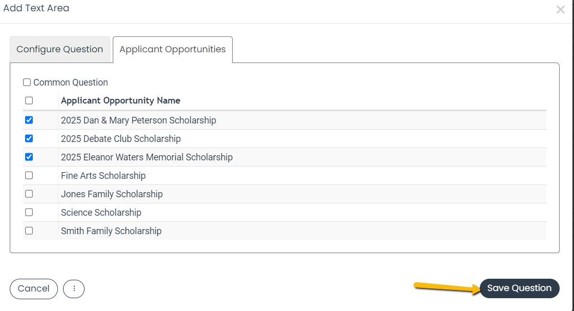Click the Cancel button
Image resolution: width=574 pixels, height=311 pixels.
34,288
